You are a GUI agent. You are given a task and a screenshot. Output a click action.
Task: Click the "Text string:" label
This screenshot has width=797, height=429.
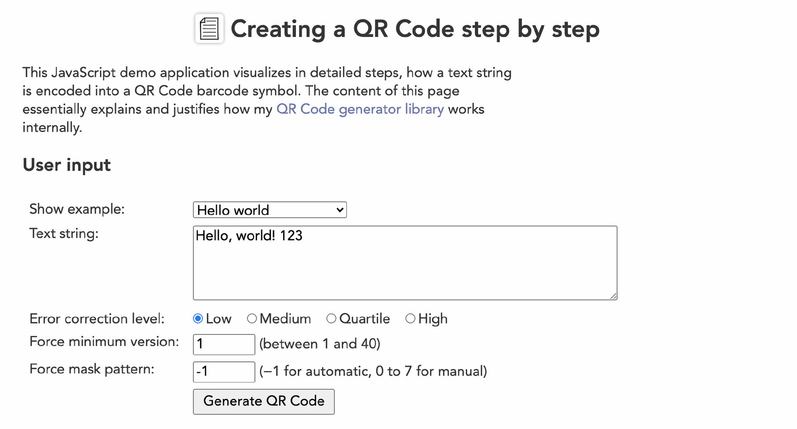point(64,234)
